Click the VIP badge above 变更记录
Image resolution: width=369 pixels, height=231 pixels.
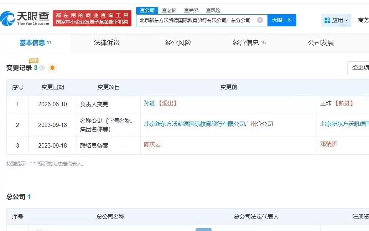coord(33,61)
